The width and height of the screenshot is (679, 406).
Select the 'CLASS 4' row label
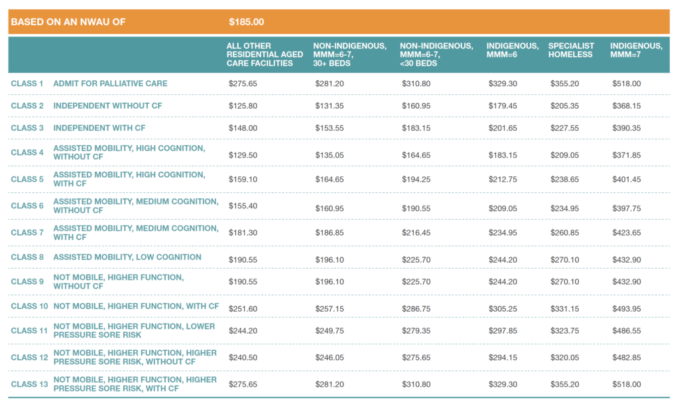click(27, 153)
